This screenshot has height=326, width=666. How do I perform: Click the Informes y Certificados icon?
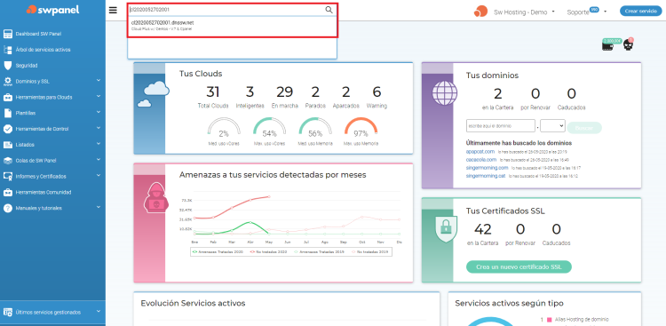coord(8,177)
